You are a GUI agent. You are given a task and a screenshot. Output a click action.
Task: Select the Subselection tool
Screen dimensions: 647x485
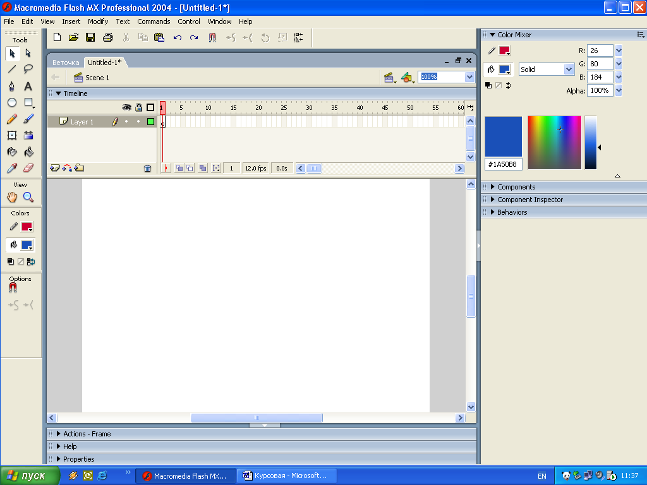[x=28, y=53]
